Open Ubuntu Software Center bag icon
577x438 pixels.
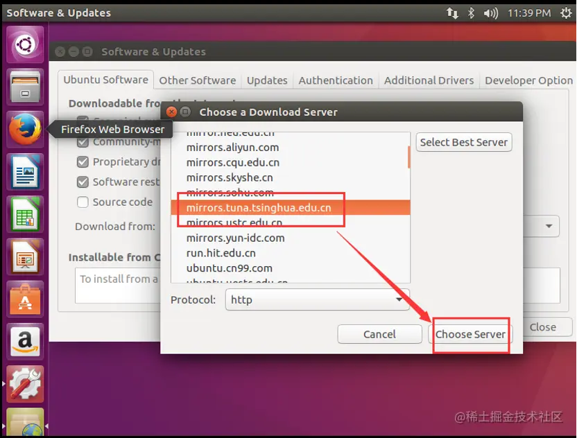point(25,299)
